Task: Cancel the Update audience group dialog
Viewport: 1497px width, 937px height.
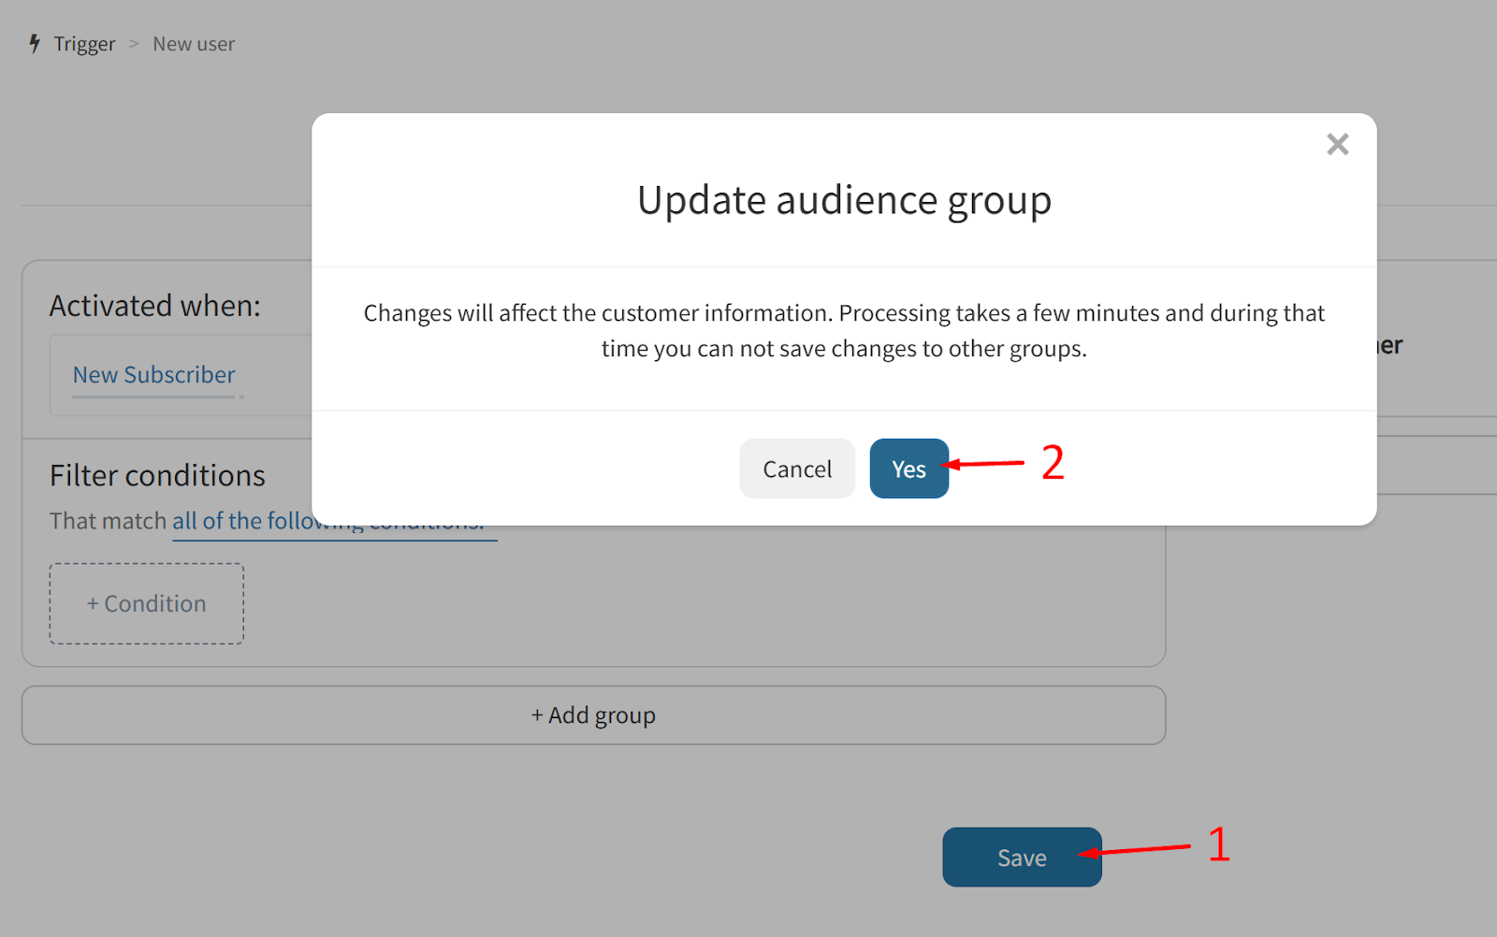Action: 797,468
